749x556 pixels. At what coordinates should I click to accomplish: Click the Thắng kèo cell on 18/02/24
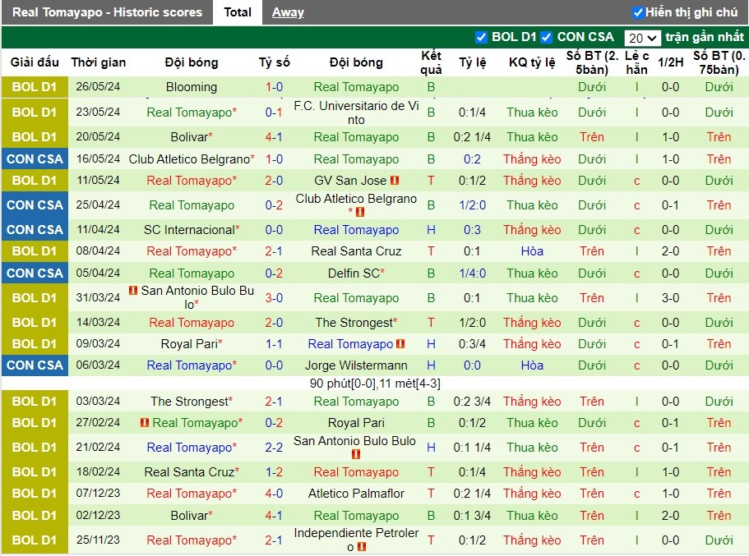click(x=532, y=472)
